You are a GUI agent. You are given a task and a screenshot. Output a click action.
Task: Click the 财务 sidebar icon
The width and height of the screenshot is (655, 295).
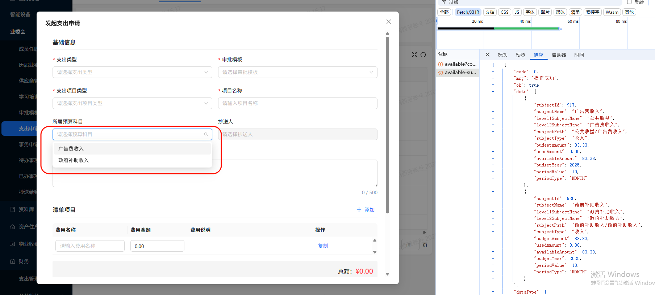pyautogui.click(x=13, y=261)
